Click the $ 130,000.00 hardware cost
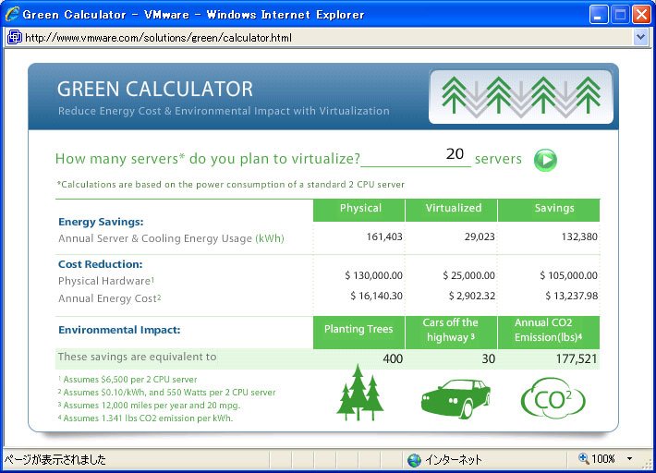The height and width of the screenshot is (473, 656). [373, 275]
